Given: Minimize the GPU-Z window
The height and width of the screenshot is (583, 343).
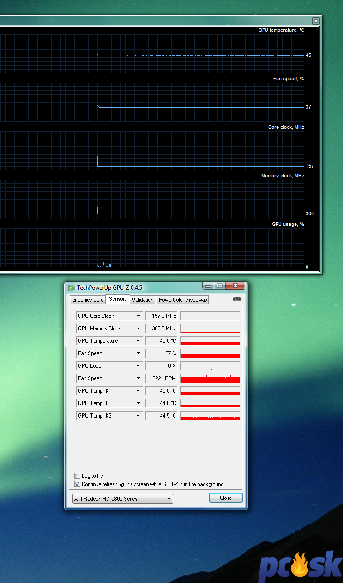Looking at the screenshot, I should (208, 285).
